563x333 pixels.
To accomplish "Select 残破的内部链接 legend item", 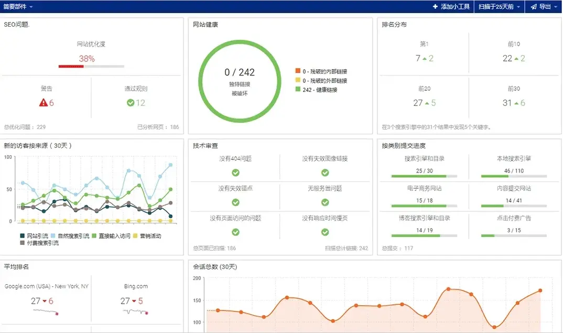I will tap(324, 71).
